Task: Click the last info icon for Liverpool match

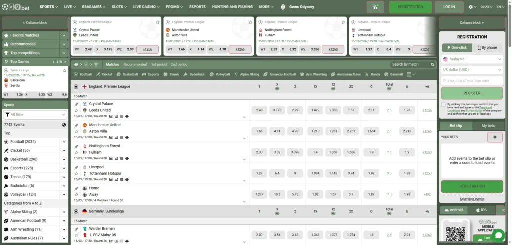Action: point(127,179)
